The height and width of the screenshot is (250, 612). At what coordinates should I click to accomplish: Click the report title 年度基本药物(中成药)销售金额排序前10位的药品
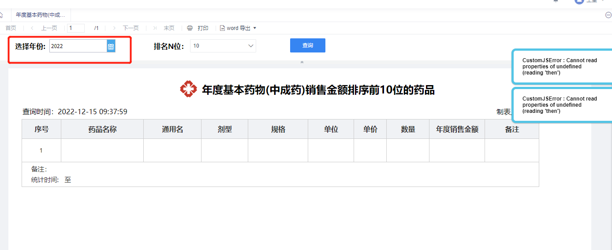(x=318, y=90)
